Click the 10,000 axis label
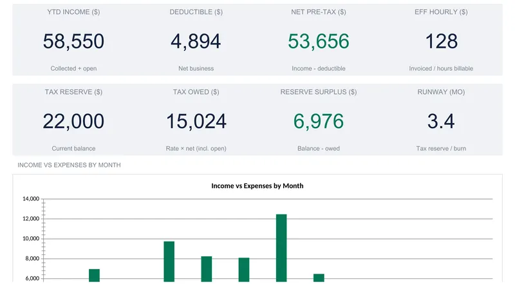 tap(31, 239)
